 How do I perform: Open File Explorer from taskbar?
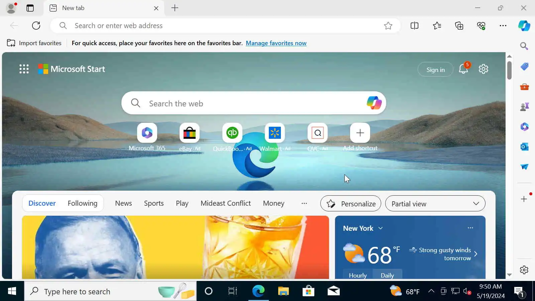pos(283,291)
